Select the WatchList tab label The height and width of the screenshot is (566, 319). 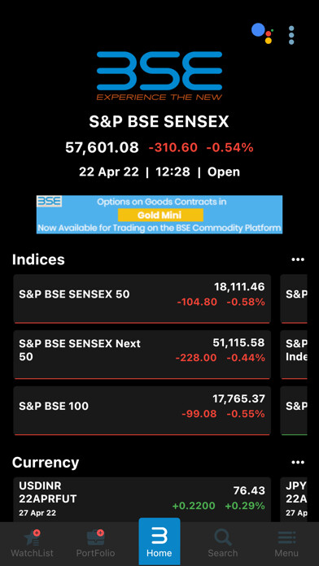[x=33, y=553]
